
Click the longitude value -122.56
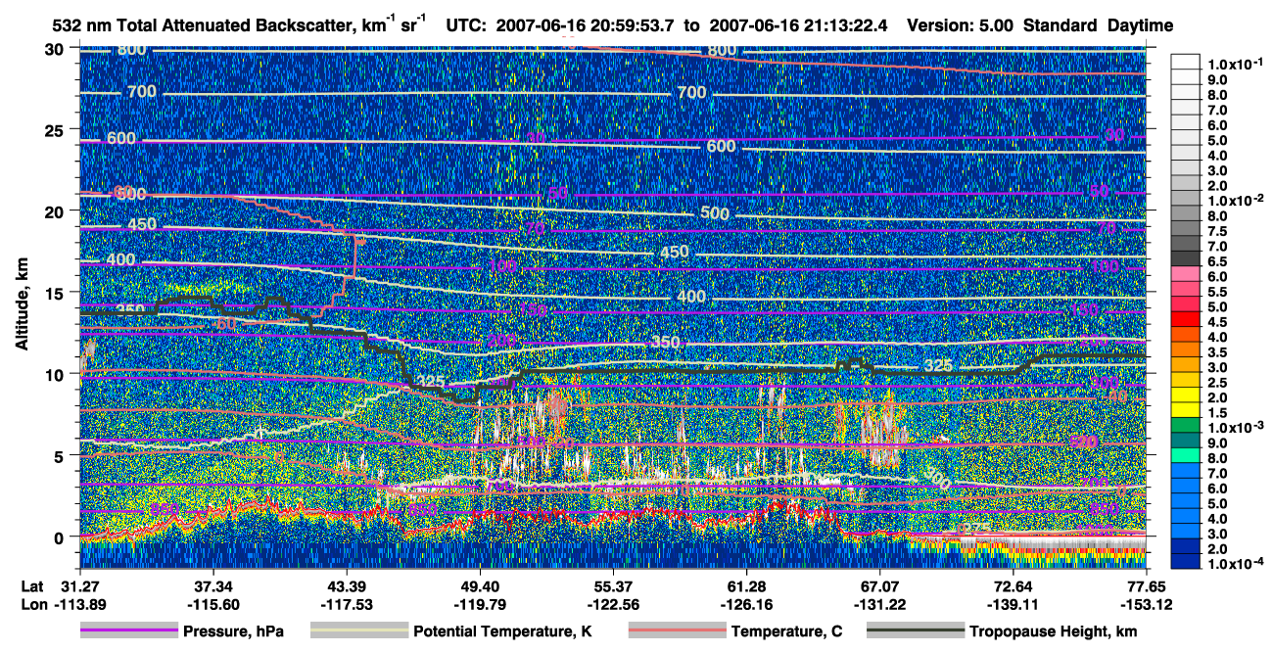coord(613,604)
